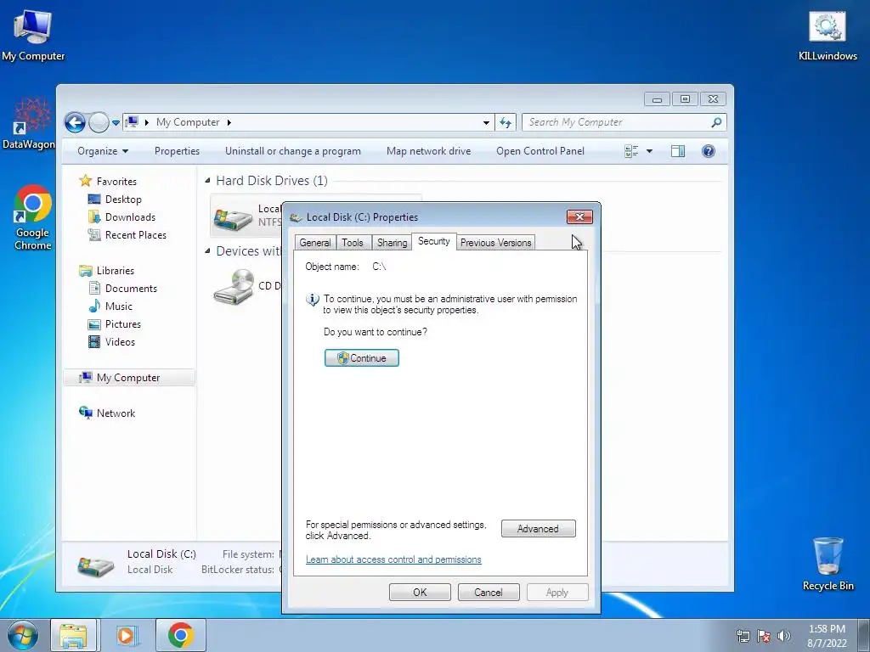Collapse the Devices with removable storage group
This screenshot has height=652, width=870.
tap(207, 250)
